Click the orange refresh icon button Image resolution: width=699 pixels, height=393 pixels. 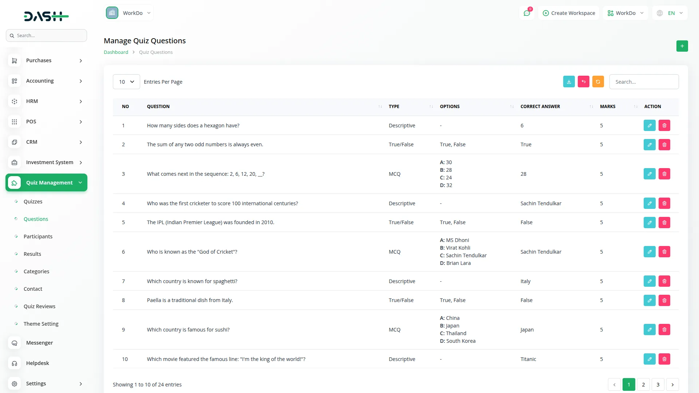click(598, 82)
